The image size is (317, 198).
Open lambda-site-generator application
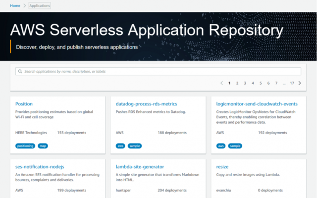pyautogui.click(x=140, y=167)
